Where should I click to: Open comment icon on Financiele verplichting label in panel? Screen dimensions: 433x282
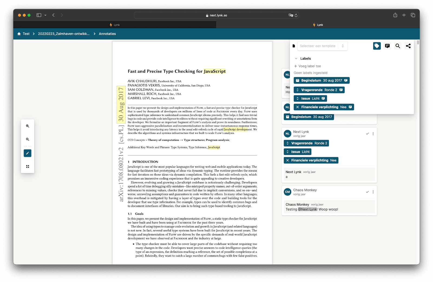(x=350, y=107)
